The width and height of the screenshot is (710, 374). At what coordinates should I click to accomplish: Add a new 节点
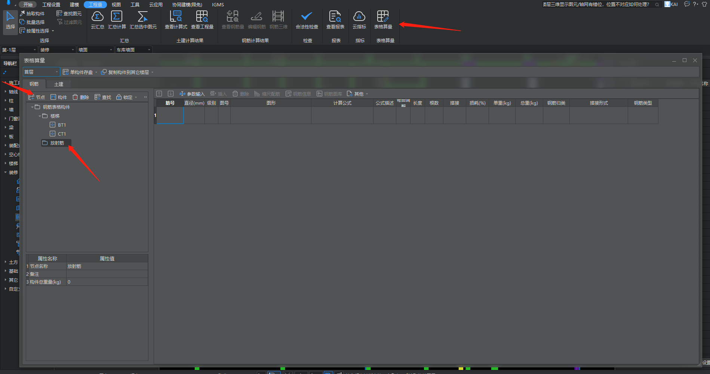click(x=37, y=97)
